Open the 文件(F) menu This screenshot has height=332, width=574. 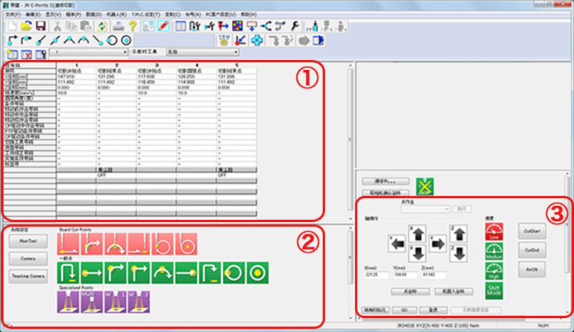12,14
